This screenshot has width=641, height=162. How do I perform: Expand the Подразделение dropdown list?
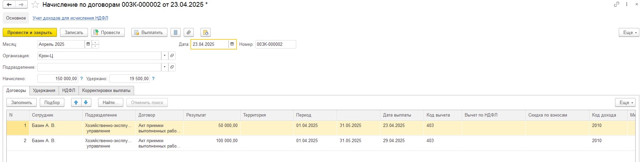(x=164, y=67)
